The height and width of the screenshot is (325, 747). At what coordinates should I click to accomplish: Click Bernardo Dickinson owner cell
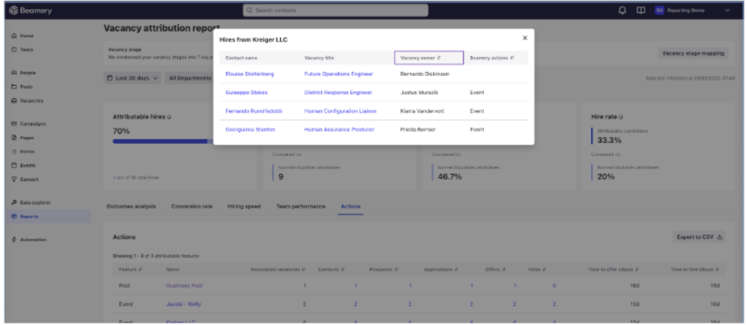coord(424,74)
